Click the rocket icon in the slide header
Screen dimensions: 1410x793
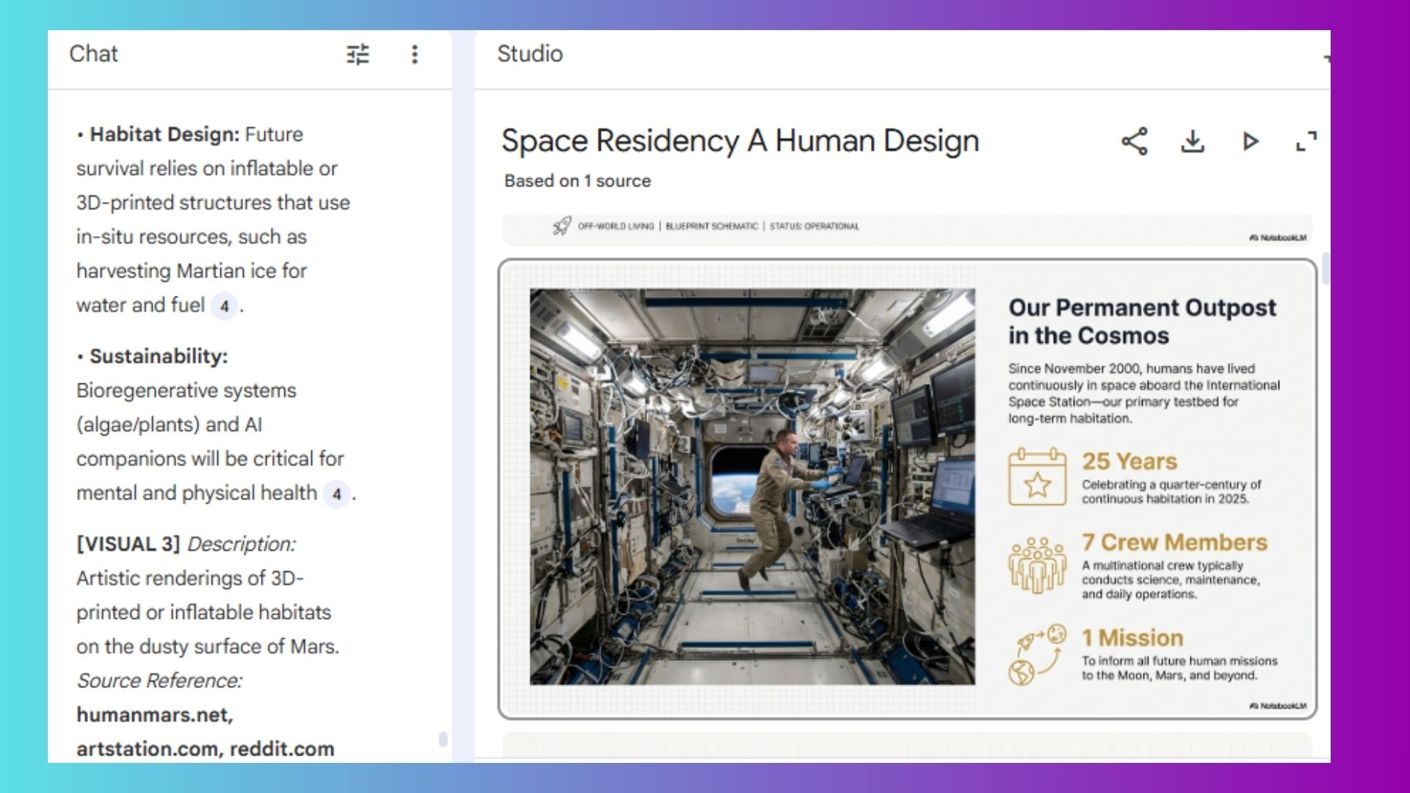pos(562,226)
